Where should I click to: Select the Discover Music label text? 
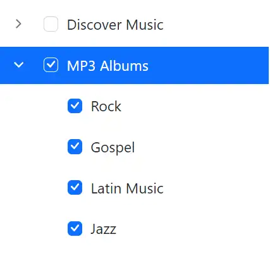115,25
